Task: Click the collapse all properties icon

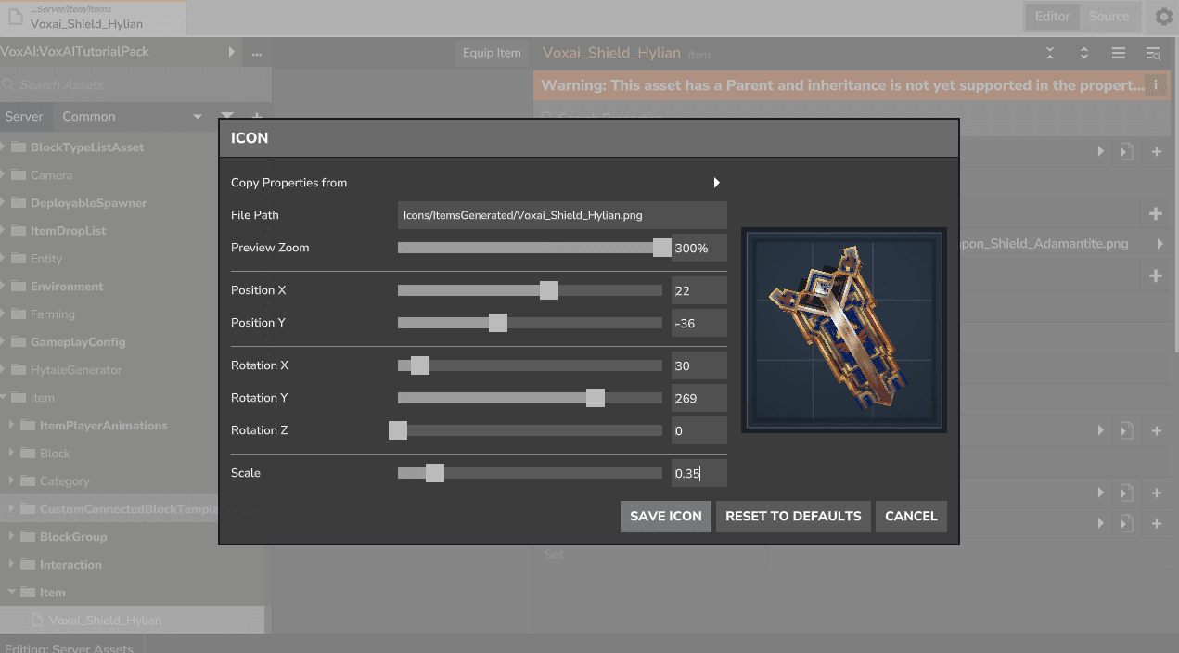Action: 1050,54
